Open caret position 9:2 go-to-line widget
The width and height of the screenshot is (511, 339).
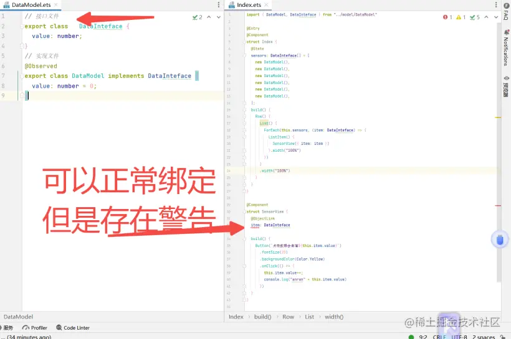coord(423,337)
